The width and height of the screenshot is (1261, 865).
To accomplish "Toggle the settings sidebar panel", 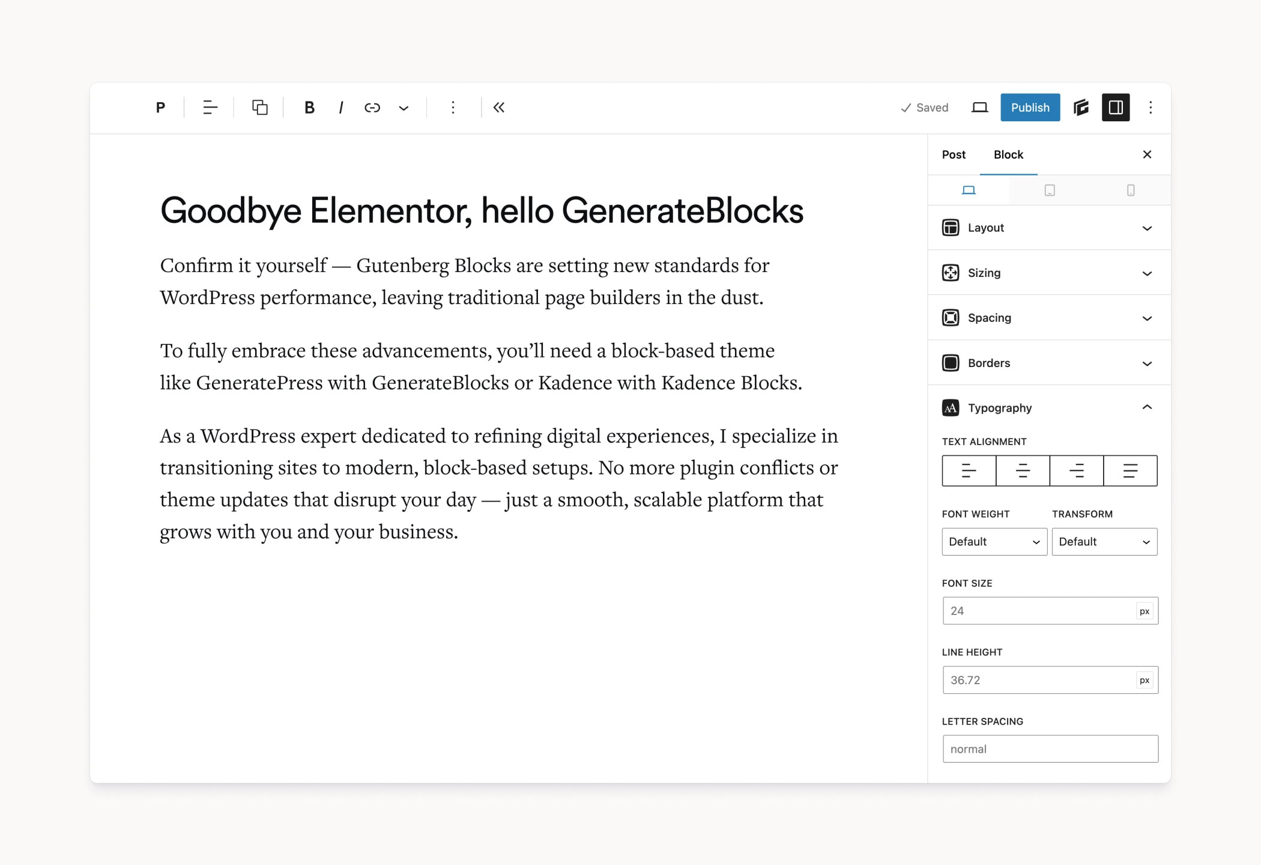I will (1116, 108).
